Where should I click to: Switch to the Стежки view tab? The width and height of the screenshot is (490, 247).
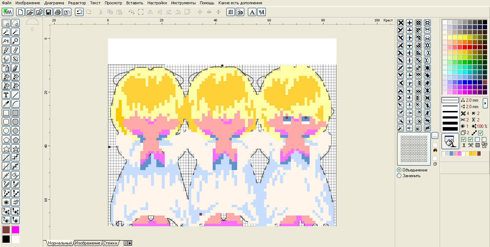110,243
